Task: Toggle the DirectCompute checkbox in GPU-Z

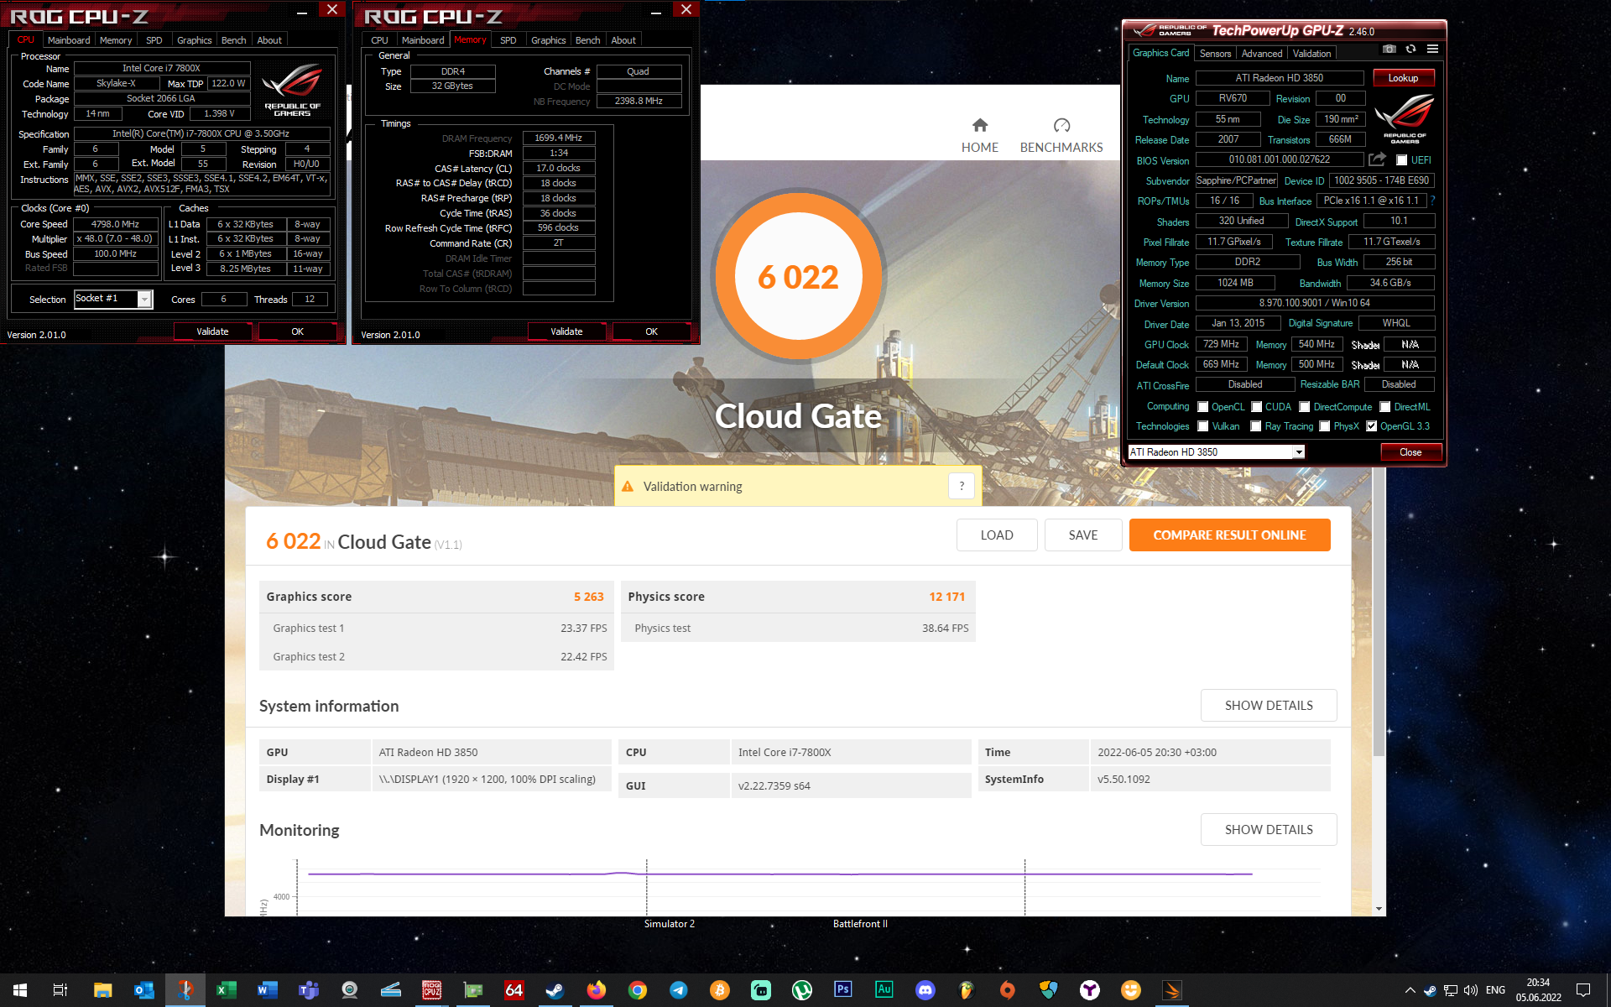Action: coord(1304,407)
